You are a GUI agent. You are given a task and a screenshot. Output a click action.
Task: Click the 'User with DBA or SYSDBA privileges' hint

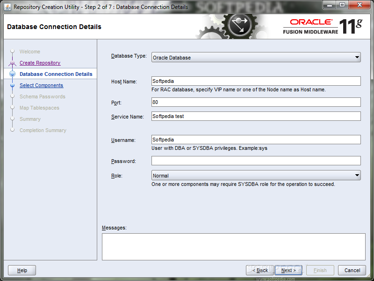tap(209, 148)
